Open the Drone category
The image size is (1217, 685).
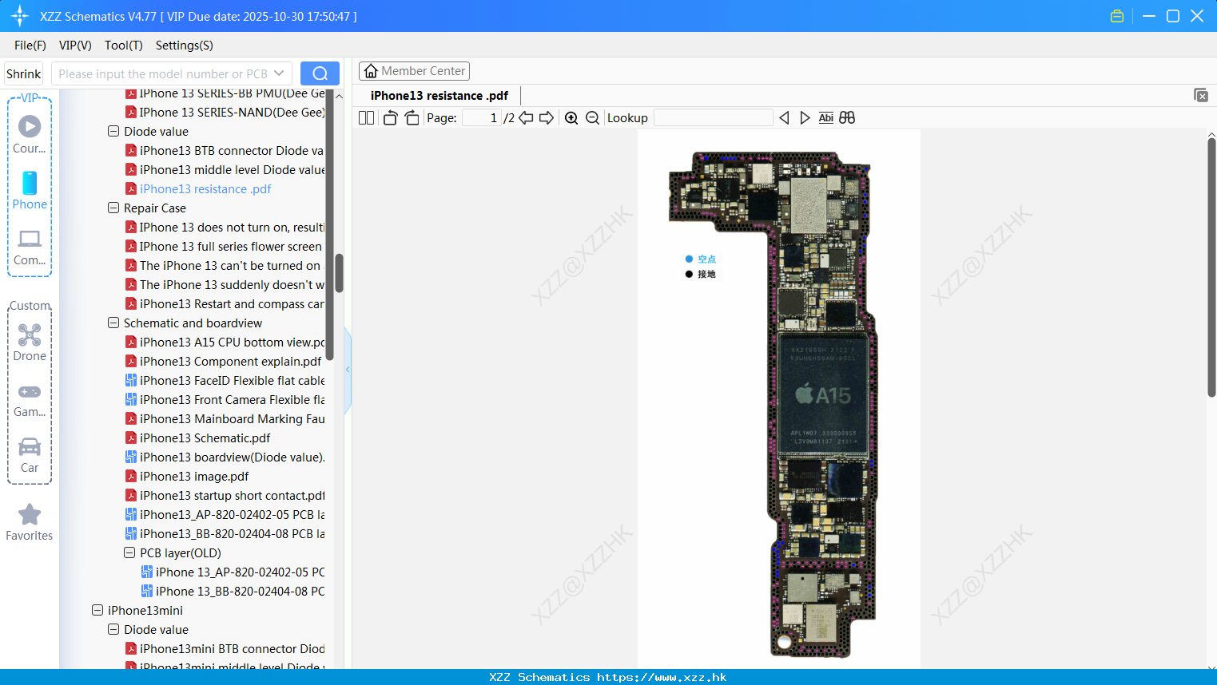pyautogui.click(x=30, y=342)
